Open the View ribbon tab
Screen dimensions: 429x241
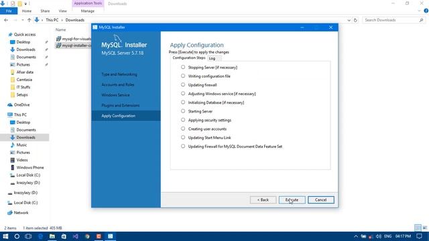(x=62, y=11)
